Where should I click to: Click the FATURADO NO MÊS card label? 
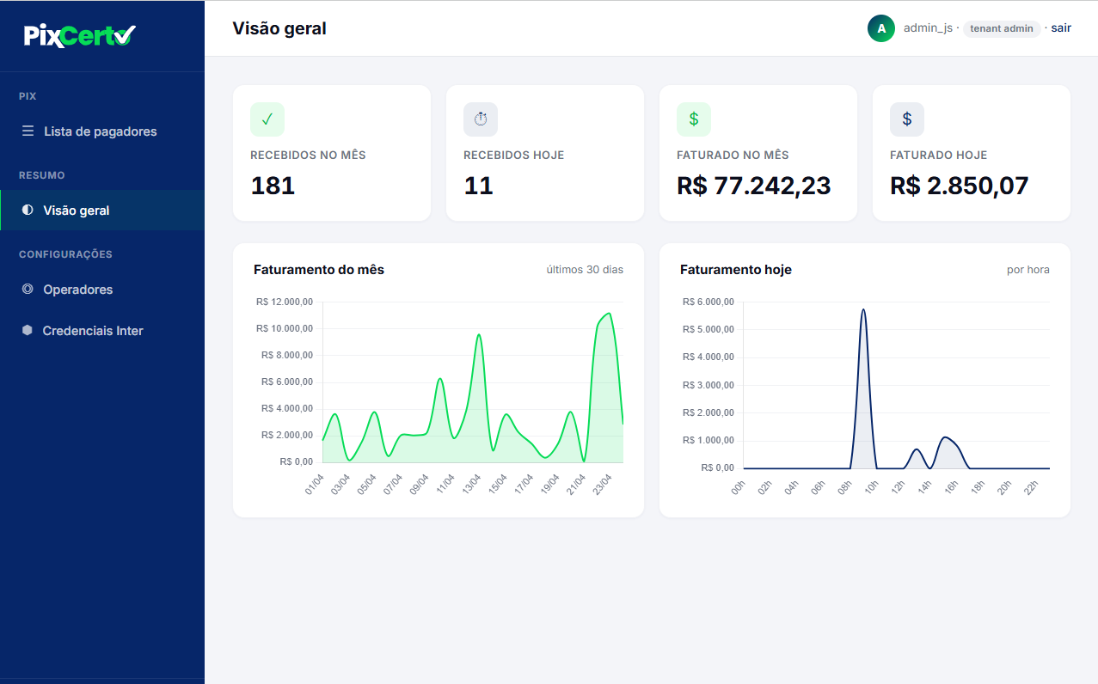tap(733, 156)
